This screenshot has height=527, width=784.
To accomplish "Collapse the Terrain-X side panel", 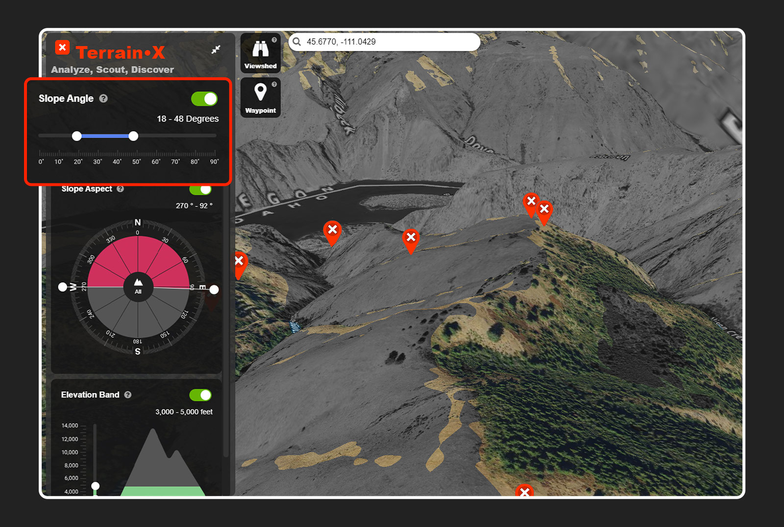I will pyautogui.click(x=216, y=49).
